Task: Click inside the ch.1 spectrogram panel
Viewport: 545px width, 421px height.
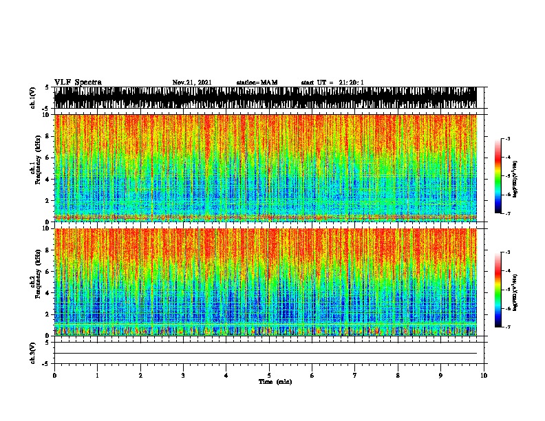Action: click(x=266, y=168)
